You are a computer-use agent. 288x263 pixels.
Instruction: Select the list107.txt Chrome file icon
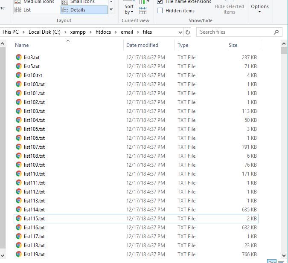18,147
